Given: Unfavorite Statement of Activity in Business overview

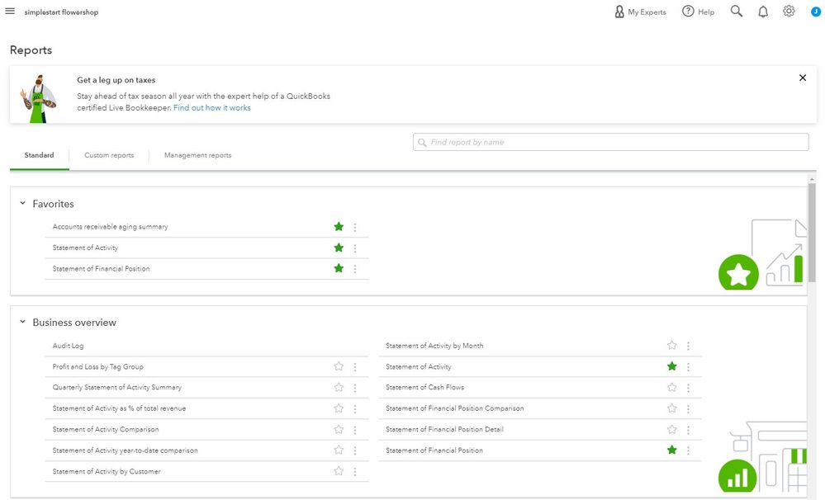Looking at the screenshot, I should click(672, 366).
